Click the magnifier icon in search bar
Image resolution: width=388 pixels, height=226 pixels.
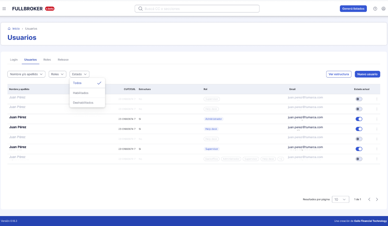140,9
